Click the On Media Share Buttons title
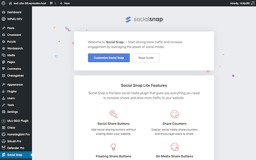 175,156
